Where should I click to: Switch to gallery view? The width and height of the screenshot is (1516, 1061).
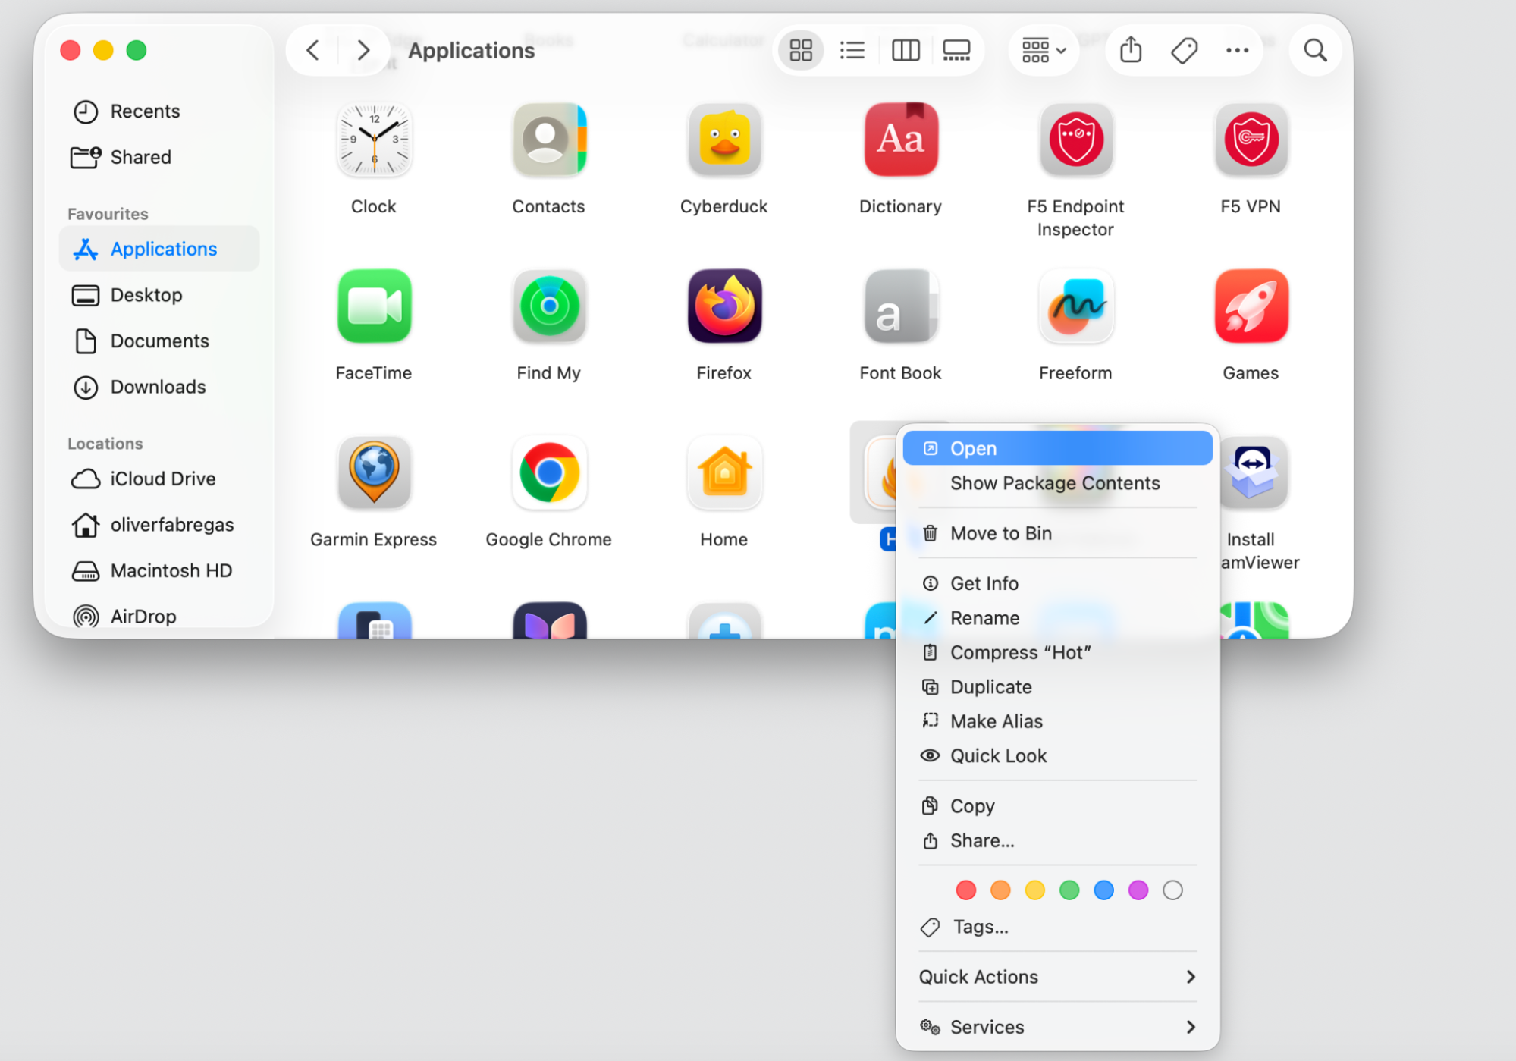[x=956, y=51]
